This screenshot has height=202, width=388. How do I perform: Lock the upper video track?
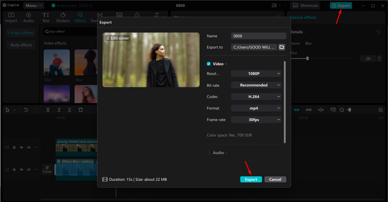[x=14, y=147]
